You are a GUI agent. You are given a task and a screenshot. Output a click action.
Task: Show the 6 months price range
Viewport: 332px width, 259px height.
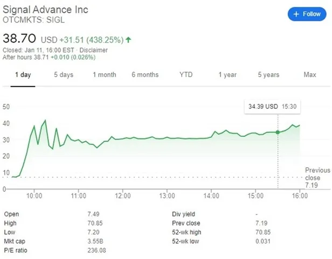[145, 75]
